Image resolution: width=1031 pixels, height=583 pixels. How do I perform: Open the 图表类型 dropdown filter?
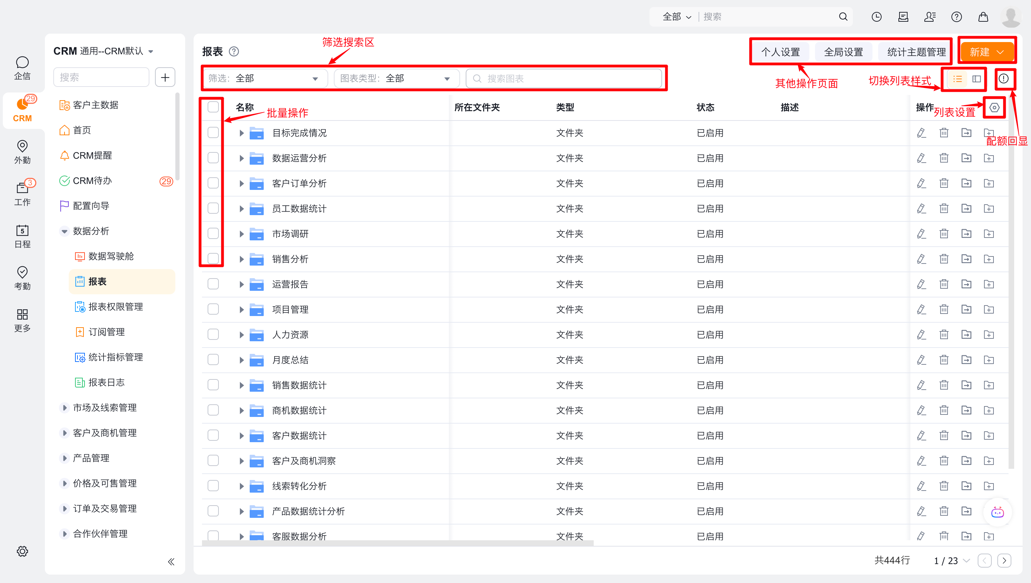(x=396, y=78)
